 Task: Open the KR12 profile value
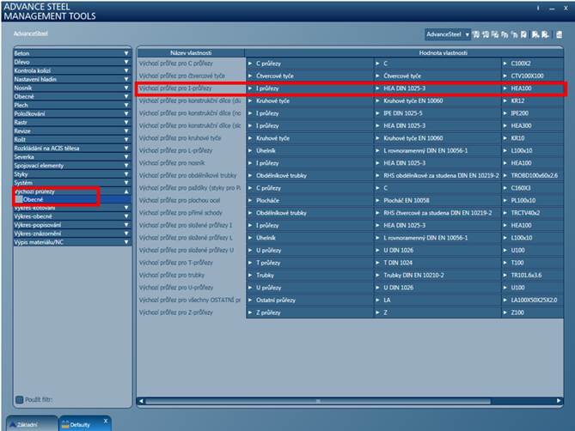click(532, 100)
